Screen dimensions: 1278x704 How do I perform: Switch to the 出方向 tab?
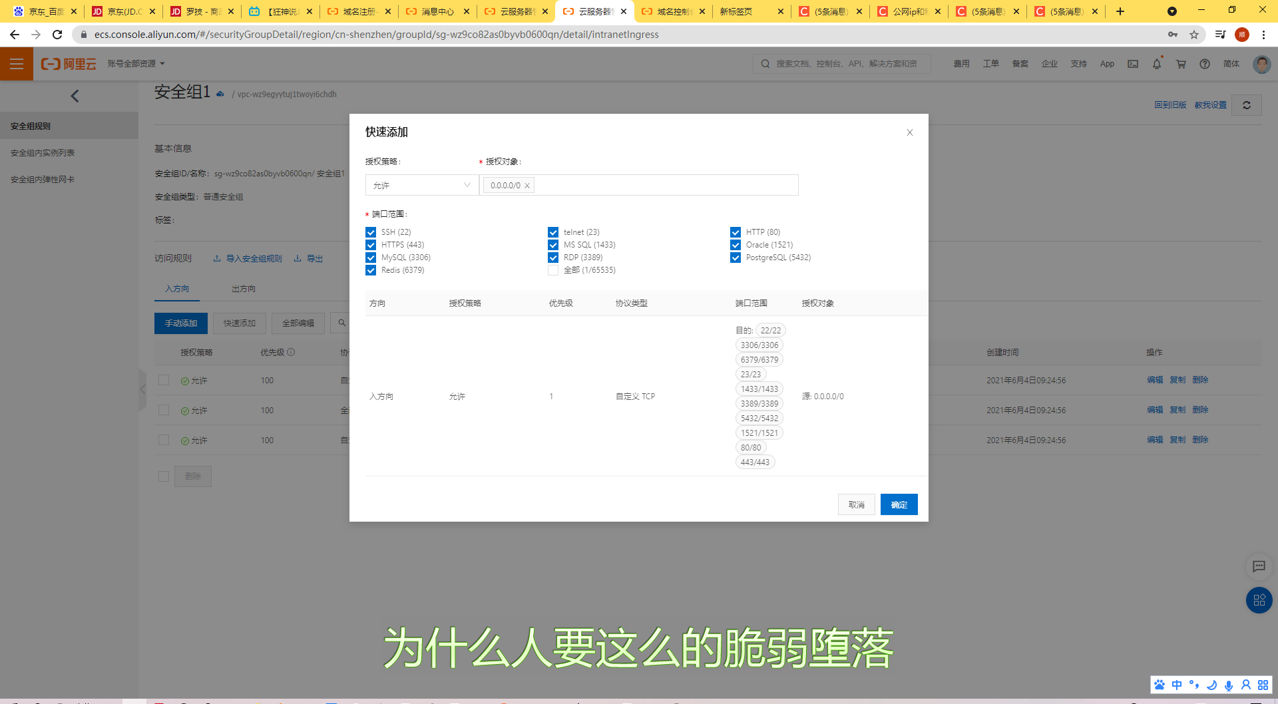point(243,288)
